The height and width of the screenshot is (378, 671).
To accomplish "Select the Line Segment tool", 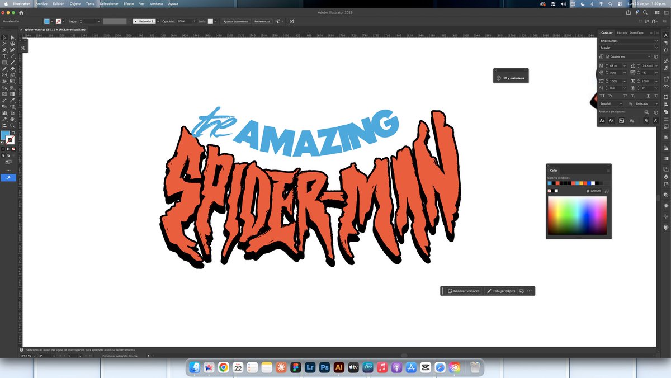I will coord(12,56).
